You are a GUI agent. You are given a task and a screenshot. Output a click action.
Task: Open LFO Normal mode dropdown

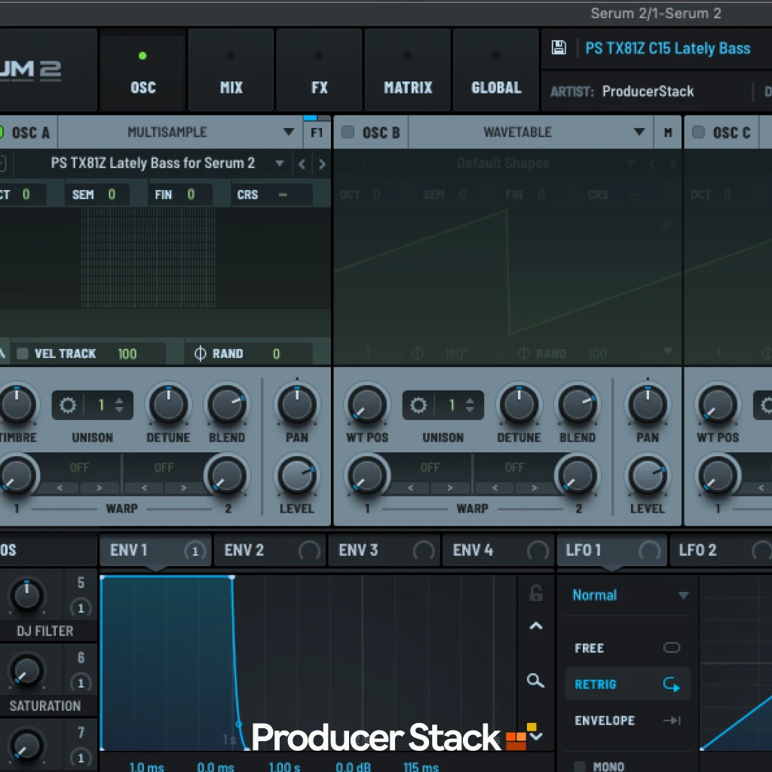pos(628,596)
